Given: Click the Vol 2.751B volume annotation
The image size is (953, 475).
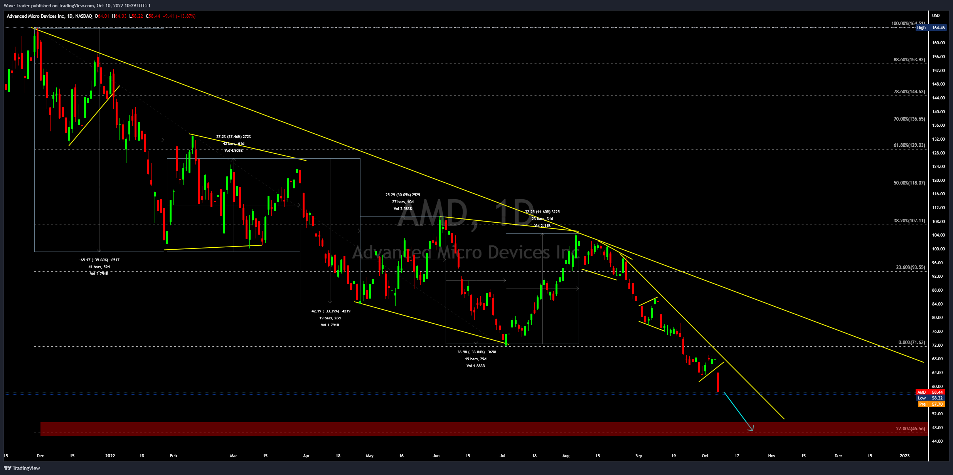Looking at the screenshot, I should [99, 274].
